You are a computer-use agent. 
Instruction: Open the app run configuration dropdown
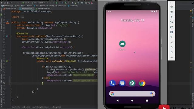(x=25, y=3)
